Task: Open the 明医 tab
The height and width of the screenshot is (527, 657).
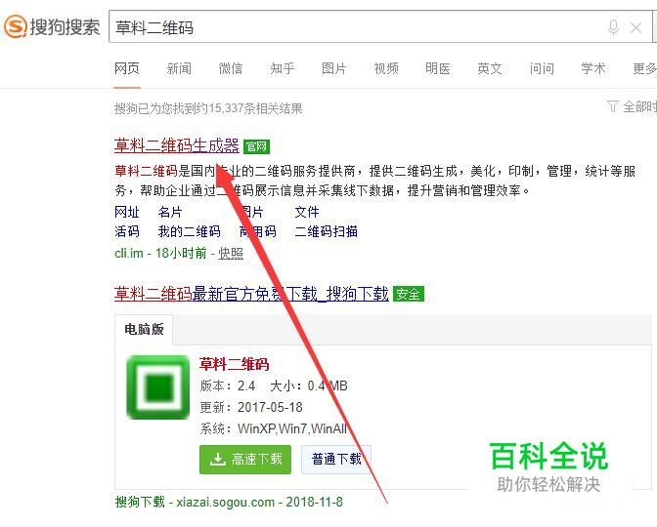Action: pos(438,68)
